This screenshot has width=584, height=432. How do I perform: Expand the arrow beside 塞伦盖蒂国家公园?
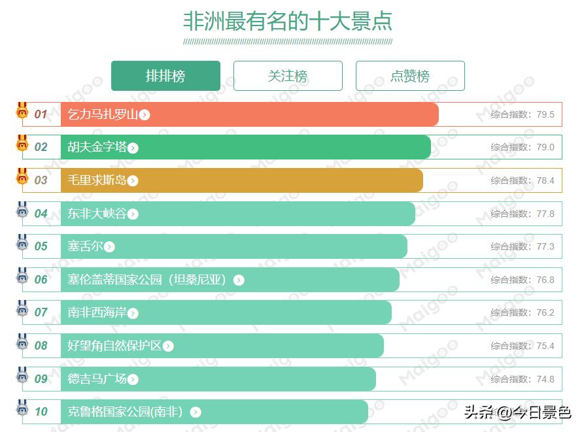coord(239,280)
